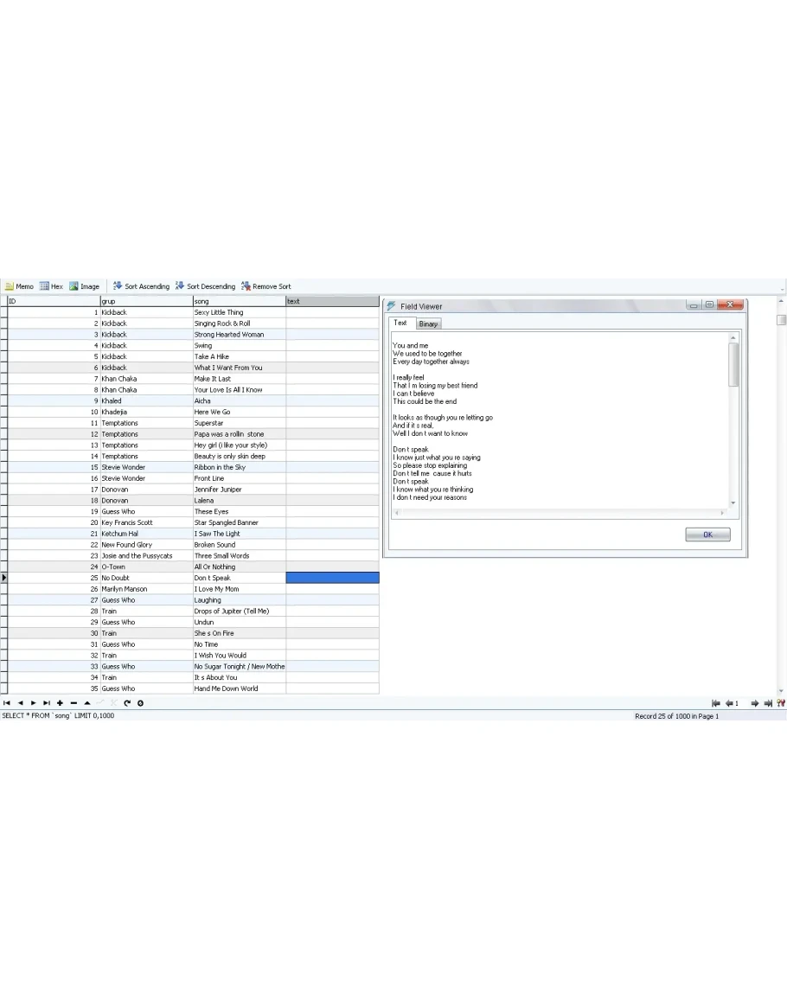This screenshot has height=999, width=787.
Task: Open the Memo viewer
Action: (19, 286)
